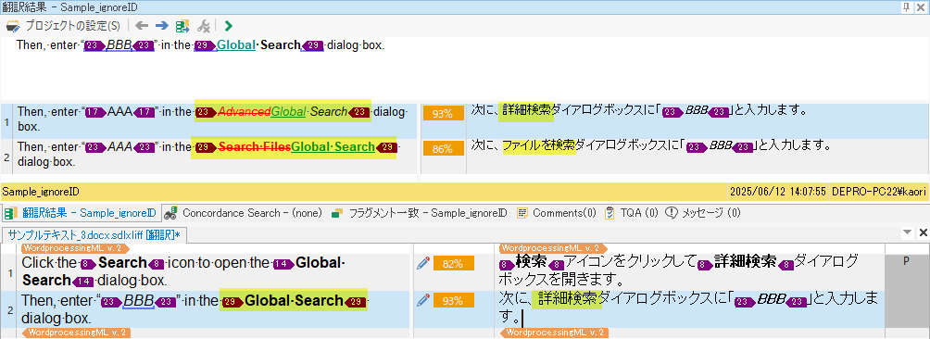Click highlighted Global Search in editor source segment 2
This screenshot has width=930, height=339.
click(x=294, y=301)
